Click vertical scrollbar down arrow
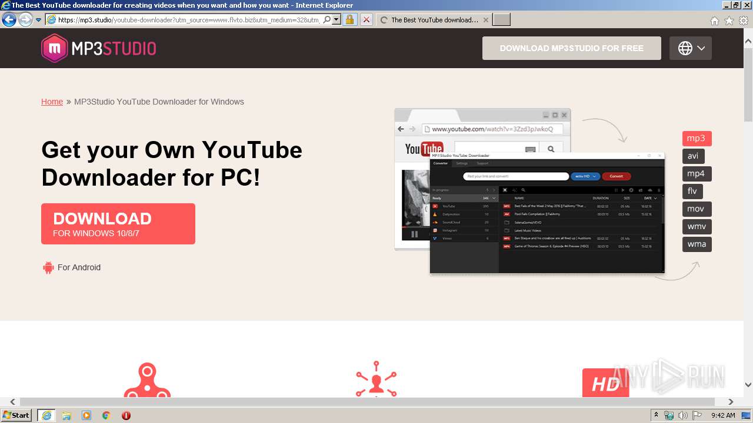 748,385
